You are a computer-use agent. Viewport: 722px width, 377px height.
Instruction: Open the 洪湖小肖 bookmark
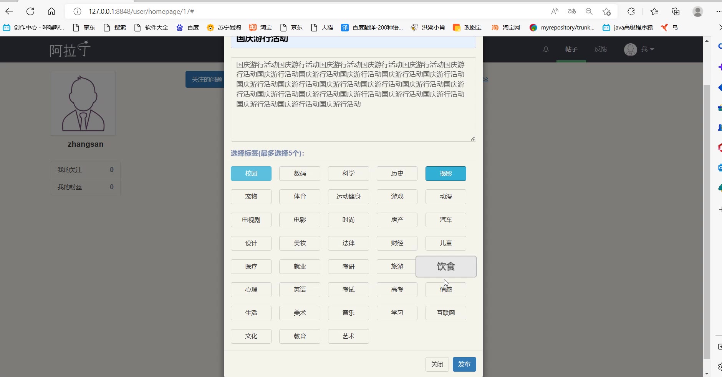click(x=428, y=28)
